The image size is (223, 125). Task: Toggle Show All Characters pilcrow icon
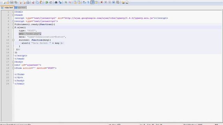pyautogui.click(x=88, y=2)
